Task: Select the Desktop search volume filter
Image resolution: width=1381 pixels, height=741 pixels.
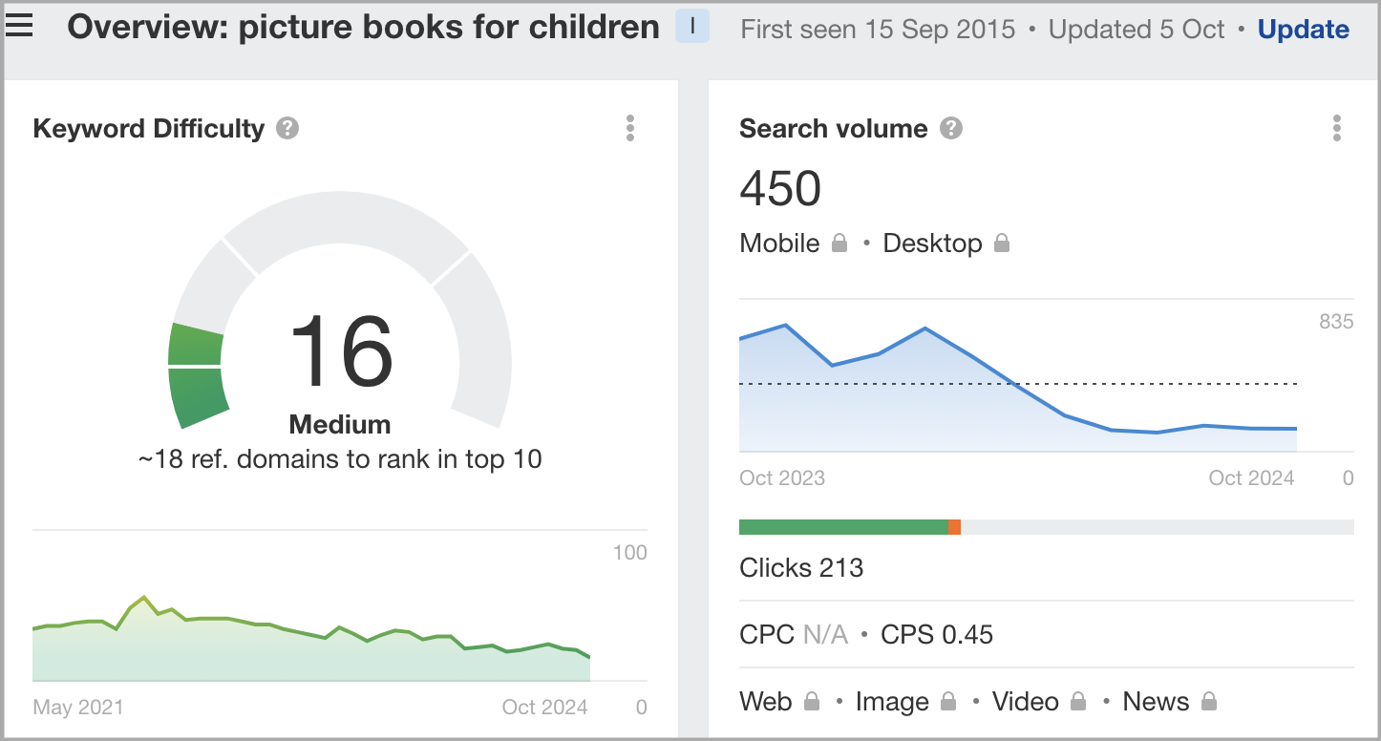Action: click(932, 243)
